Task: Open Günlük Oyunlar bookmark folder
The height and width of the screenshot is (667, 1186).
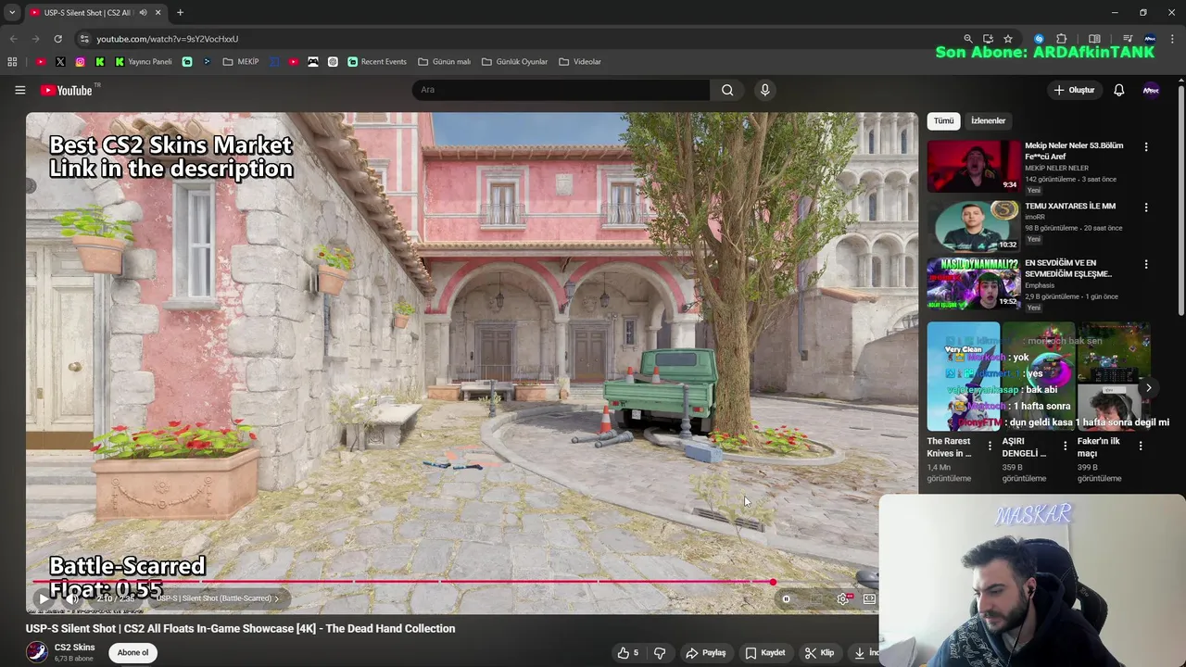Action: click(x=514, y=62)
